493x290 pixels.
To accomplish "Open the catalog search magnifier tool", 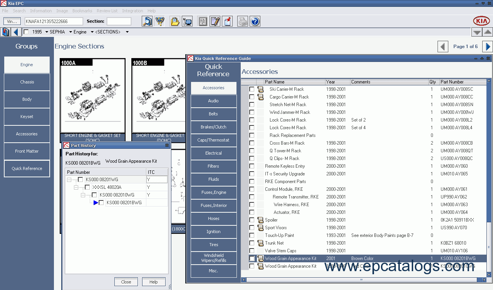I will (x=147, y=21).
